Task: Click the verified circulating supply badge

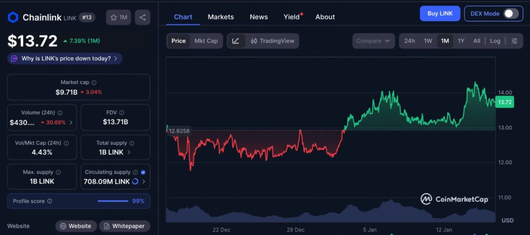Action: 143,172
